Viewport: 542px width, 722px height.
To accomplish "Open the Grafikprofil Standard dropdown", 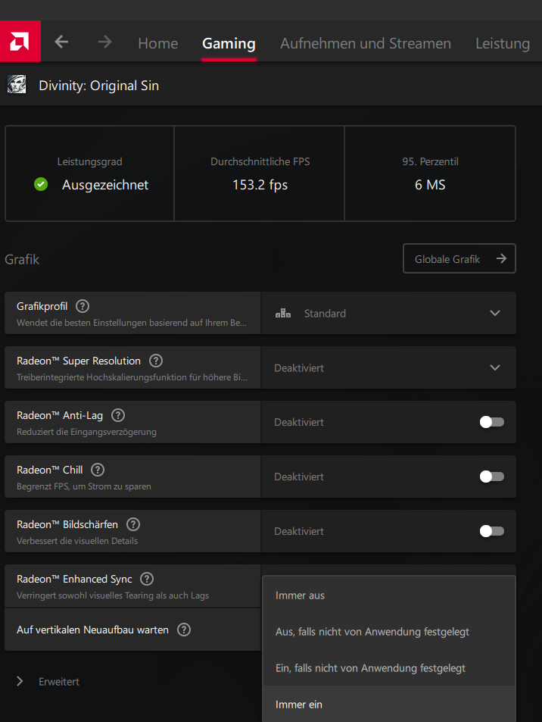I will pos(388,313).
